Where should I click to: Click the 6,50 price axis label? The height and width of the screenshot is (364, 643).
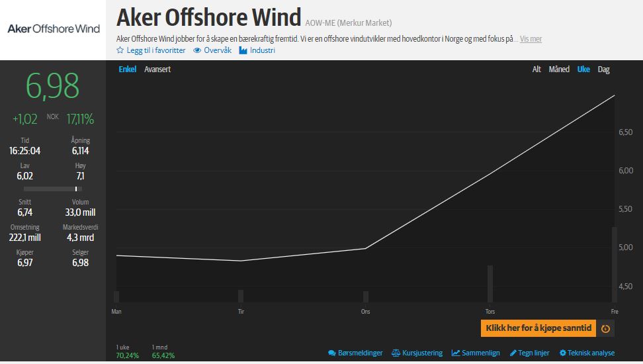pos(626,132)
